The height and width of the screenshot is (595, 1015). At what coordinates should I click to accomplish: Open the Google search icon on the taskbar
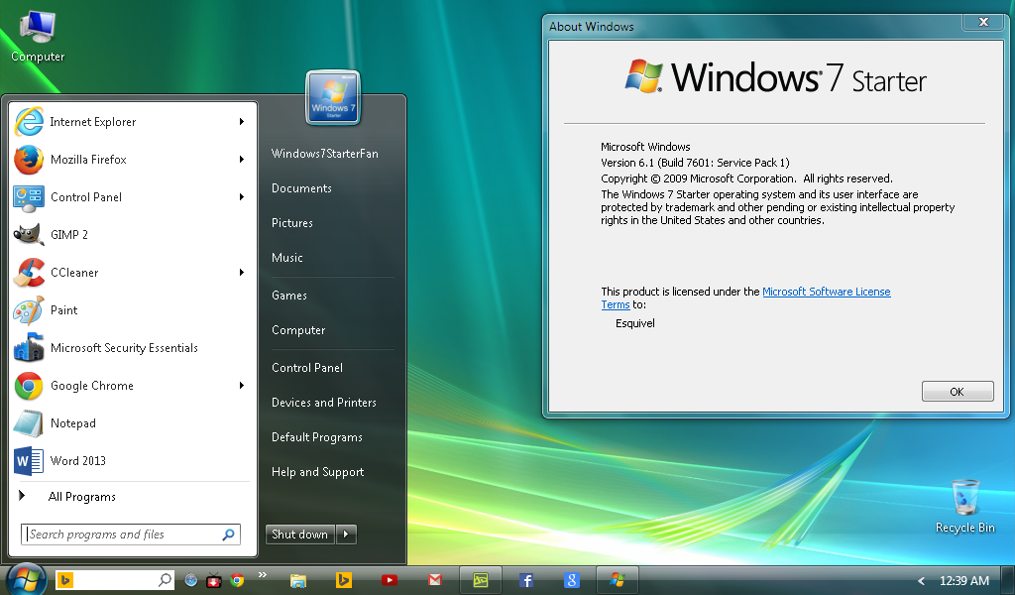[572, 580]
